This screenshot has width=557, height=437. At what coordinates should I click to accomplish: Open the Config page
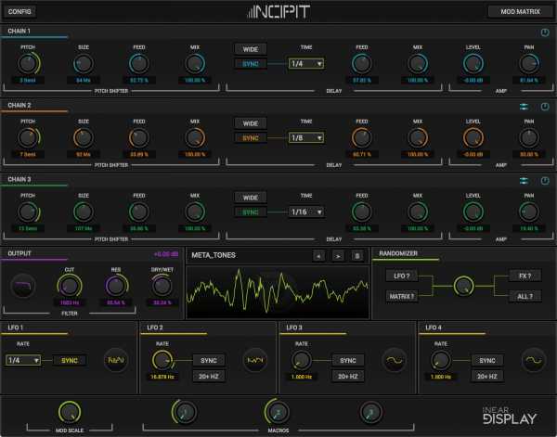tap(19, 12)
